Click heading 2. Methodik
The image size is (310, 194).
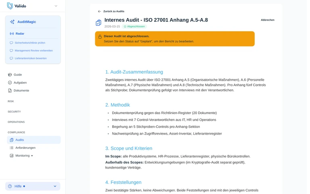click(x=117, y=105)
